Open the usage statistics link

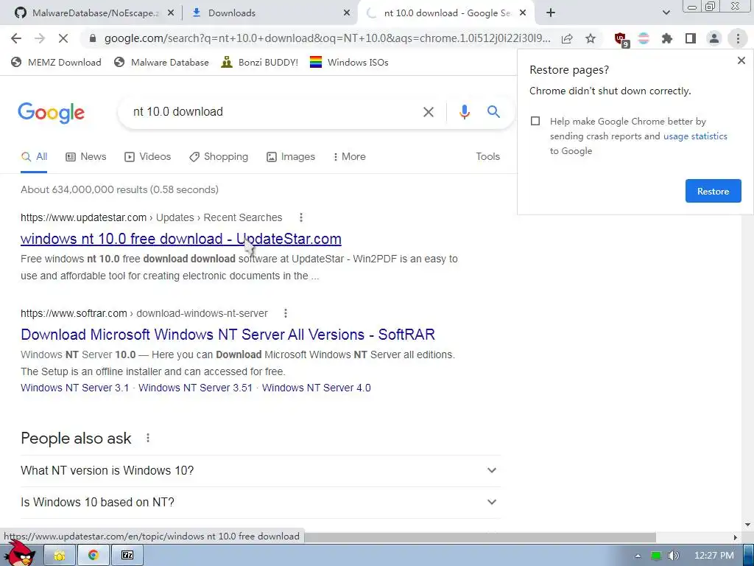[x=695, y=136]
